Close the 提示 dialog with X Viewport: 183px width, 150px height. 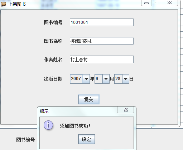(x=126, y=110)
